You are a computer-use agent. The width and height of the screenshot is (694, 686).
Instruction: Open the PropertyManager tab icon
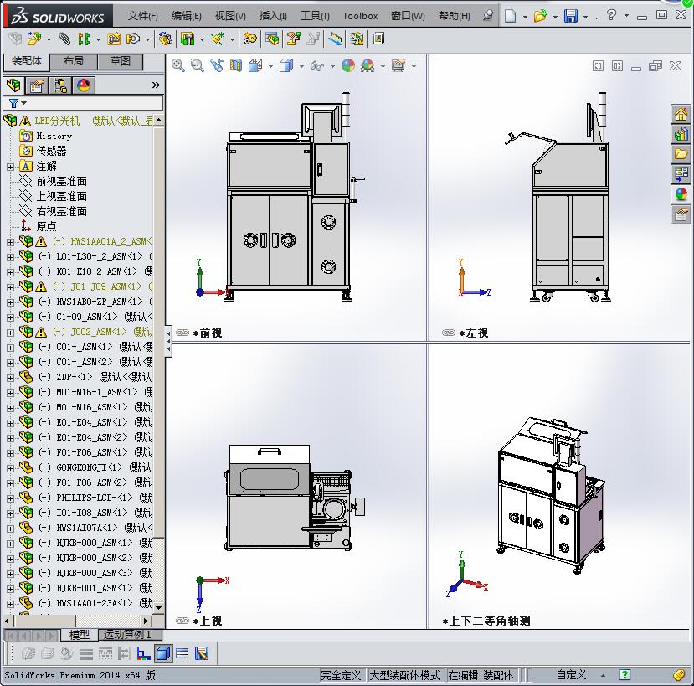[x=36, y=85]
